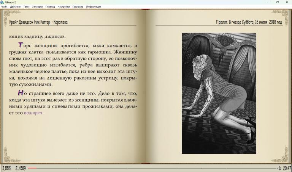The width and height of the screenshot is (292, 172).
Task: Open the Действия menu
Action: point(15,6)
